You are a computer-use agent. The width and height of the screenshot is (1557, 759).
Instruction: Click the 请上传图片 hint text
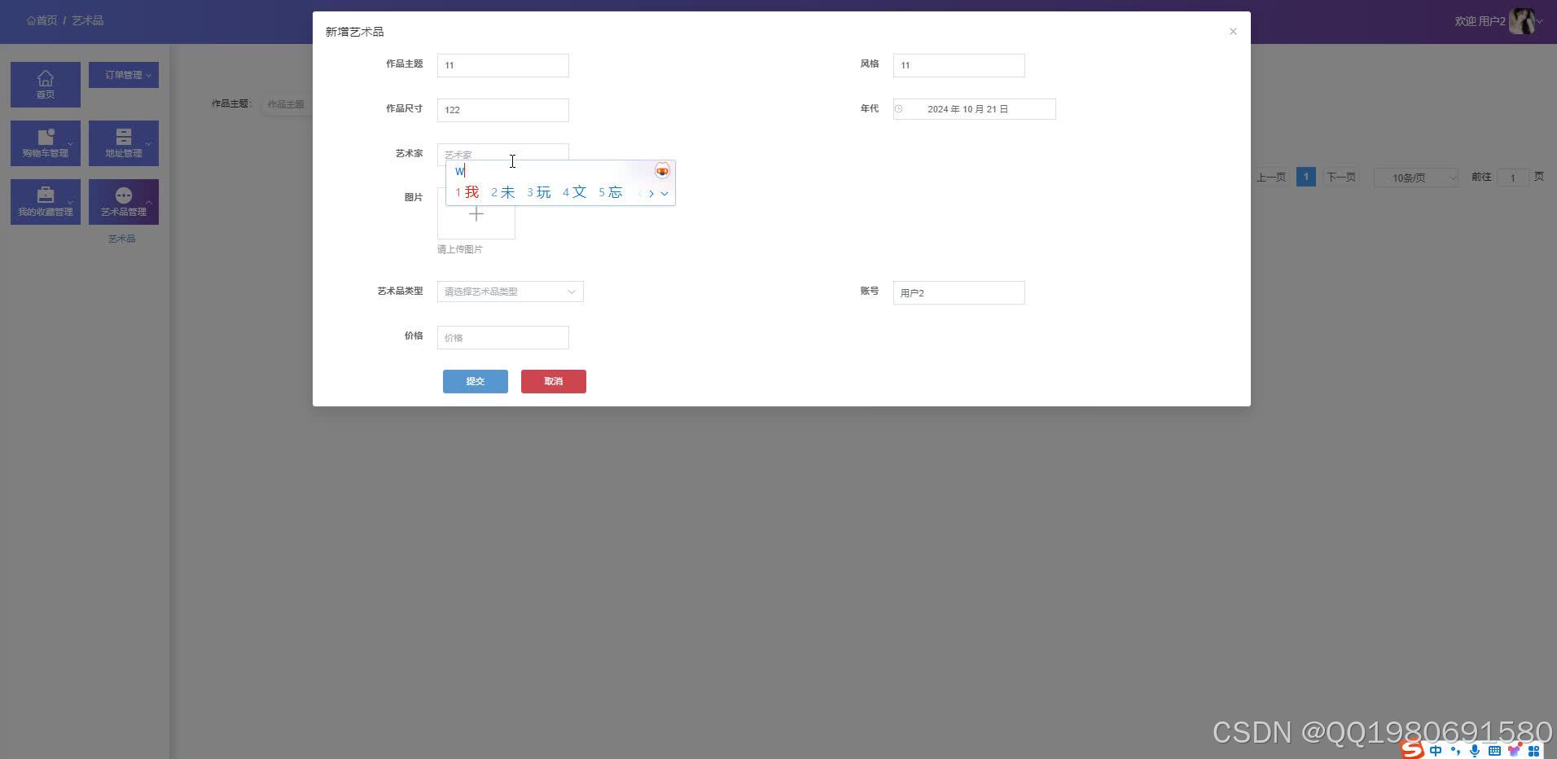click(x=460, y=249)
